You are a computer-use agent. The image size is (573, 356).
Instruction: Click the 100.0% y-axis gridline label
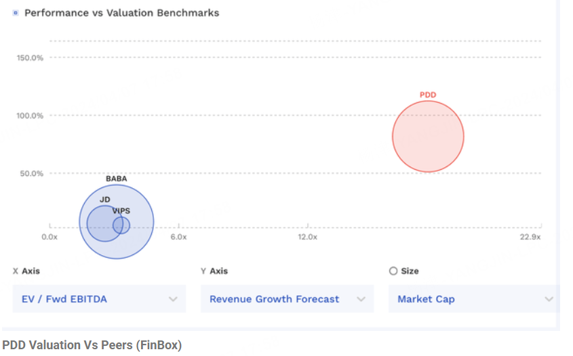tap(30, 116)
